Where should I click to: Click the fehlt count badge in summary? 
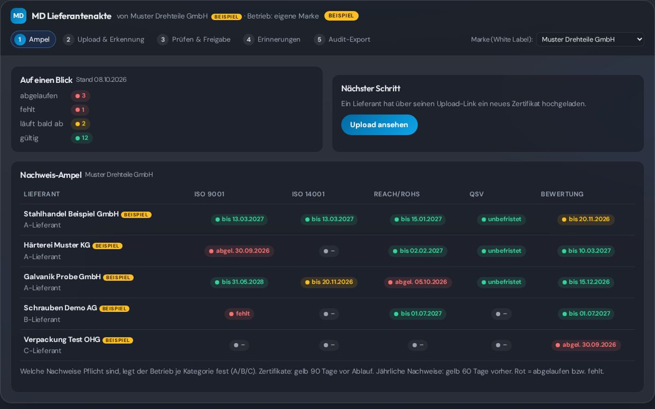pyautogui.click(x=80, y=110)
